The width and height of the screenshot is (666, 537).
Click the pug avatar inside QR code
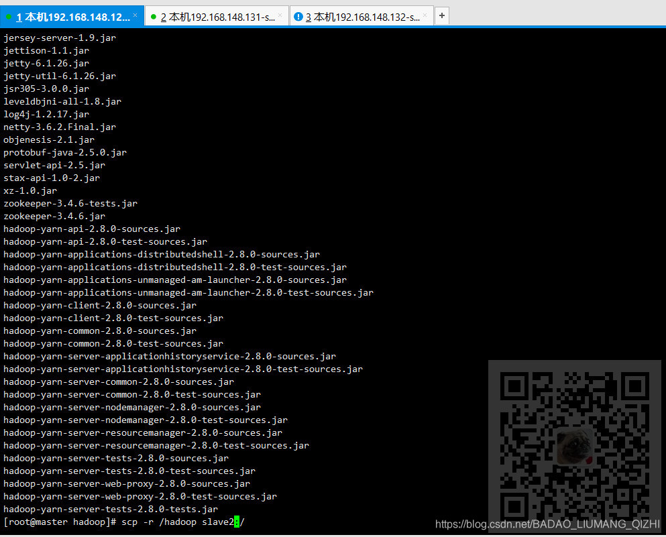tap(574, 446)
